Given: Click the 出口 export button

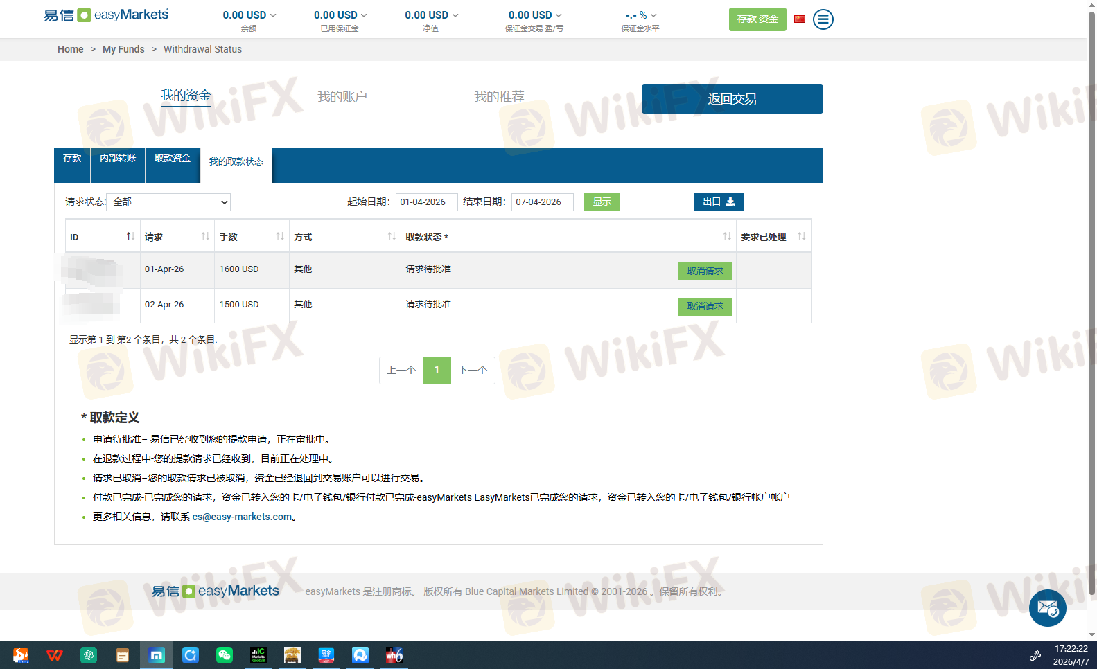Looking at the screenshot, I should 719,202.
